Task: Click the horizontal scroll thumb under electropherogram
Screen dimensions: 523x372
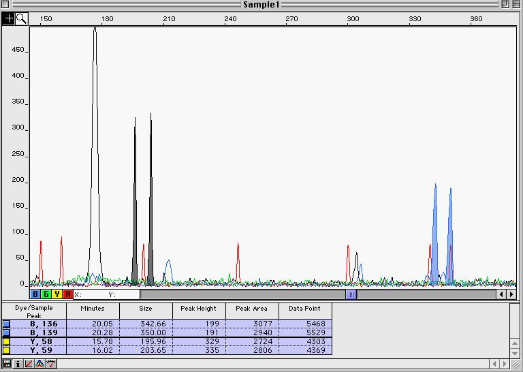Action: [351, 294]
